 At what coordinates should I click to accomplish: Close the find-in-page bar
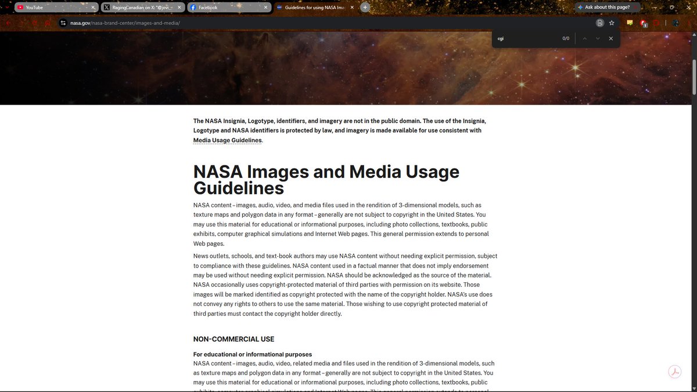coord(610,38)
